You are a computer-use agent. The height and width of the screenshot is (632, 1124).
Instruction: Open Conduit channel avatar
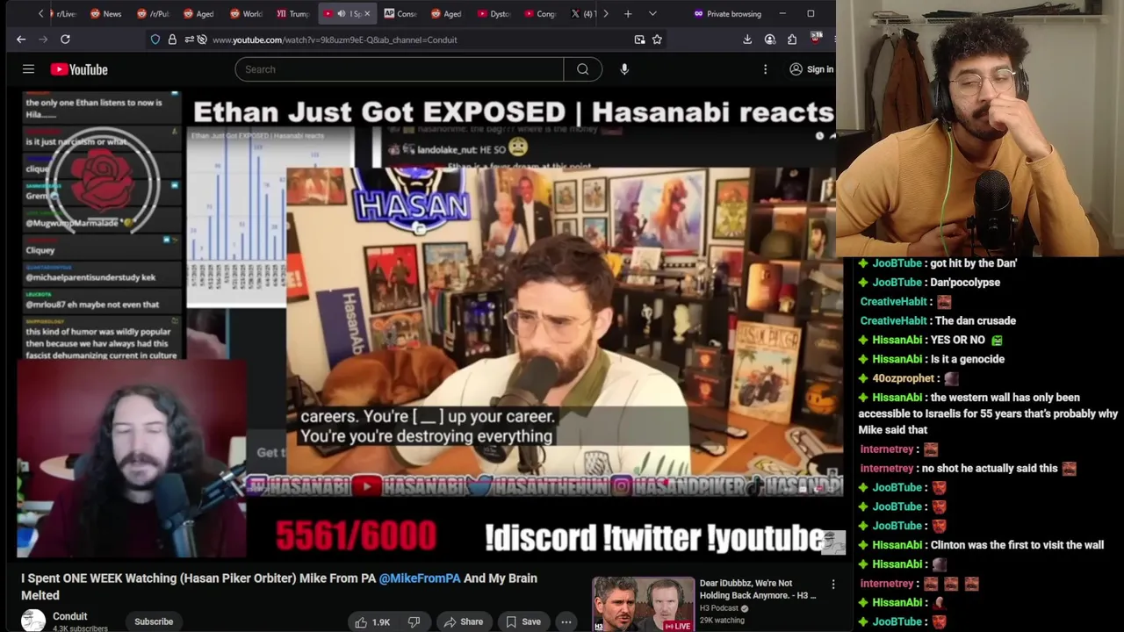(33, 621)
